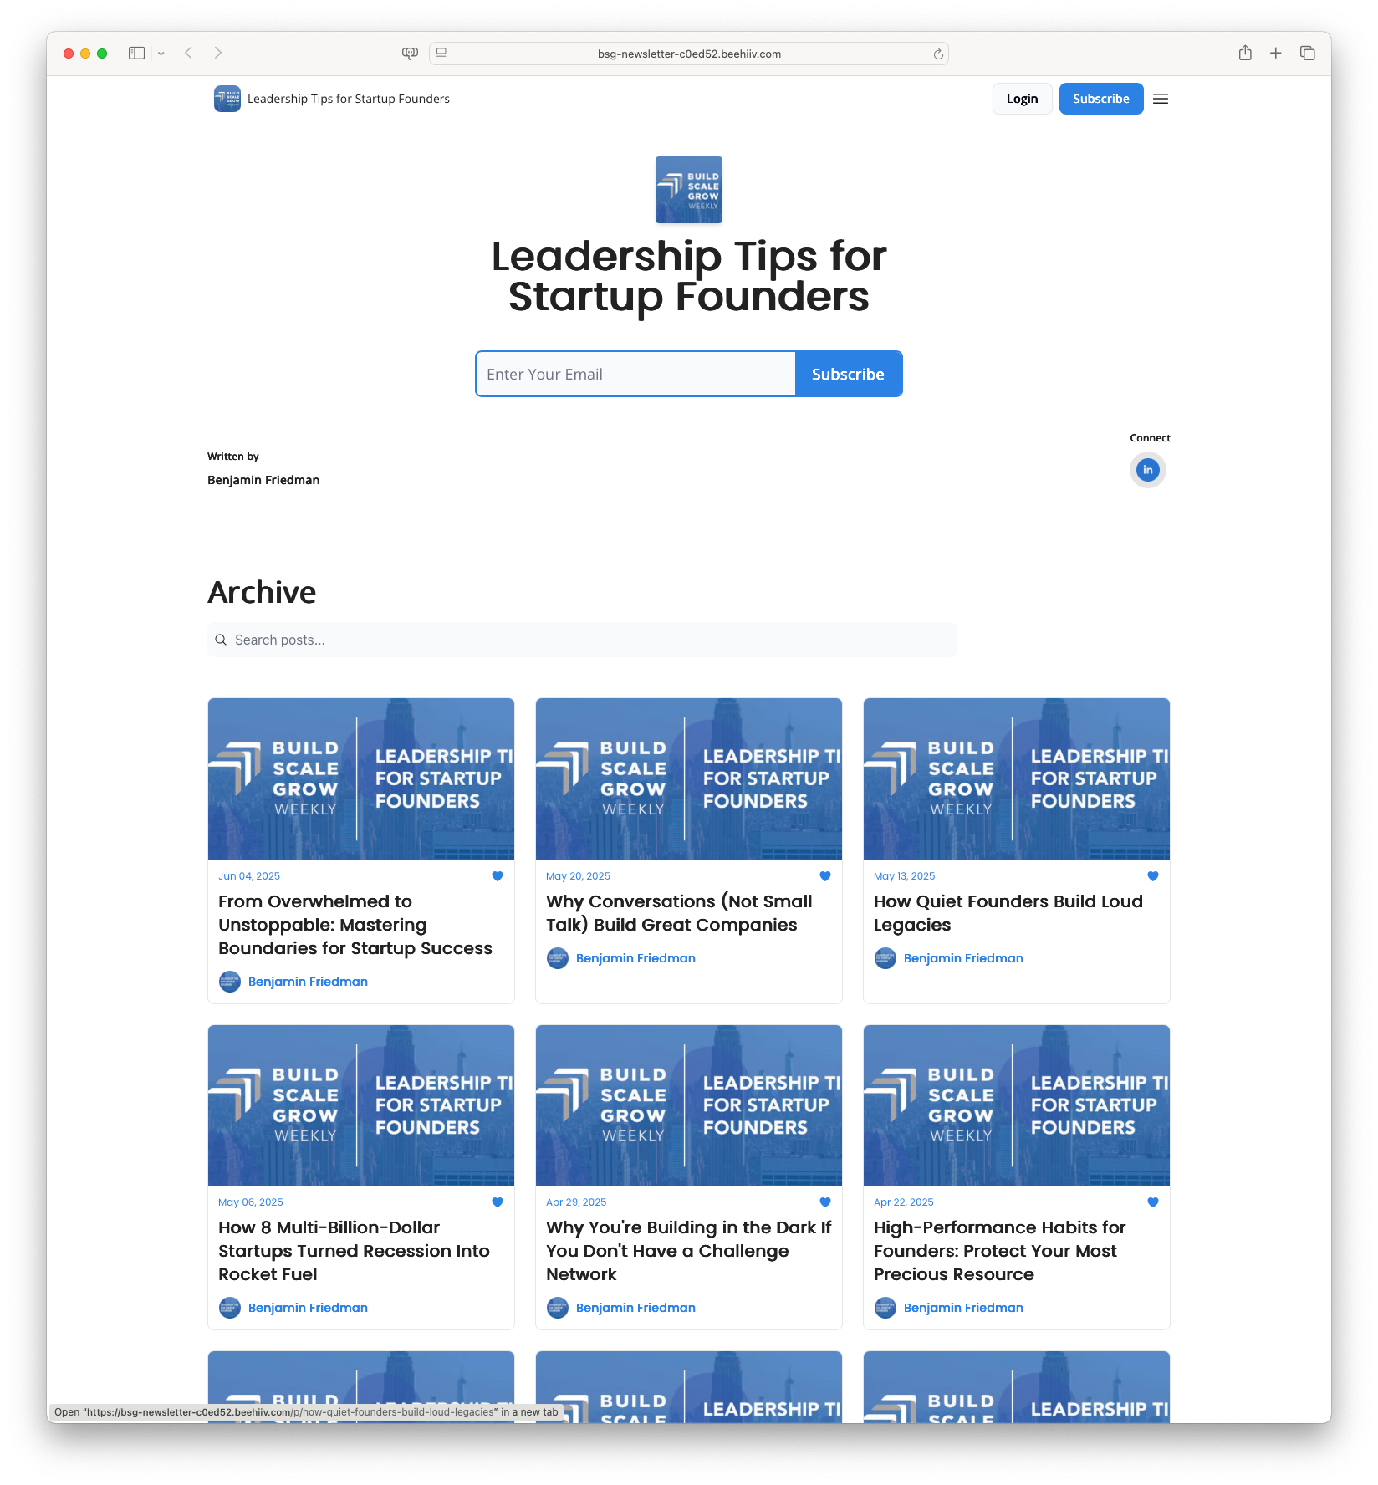Click the Enter Your Email field
Image resolution: width=1378 pixels, height=1485 pixels.
635,374
